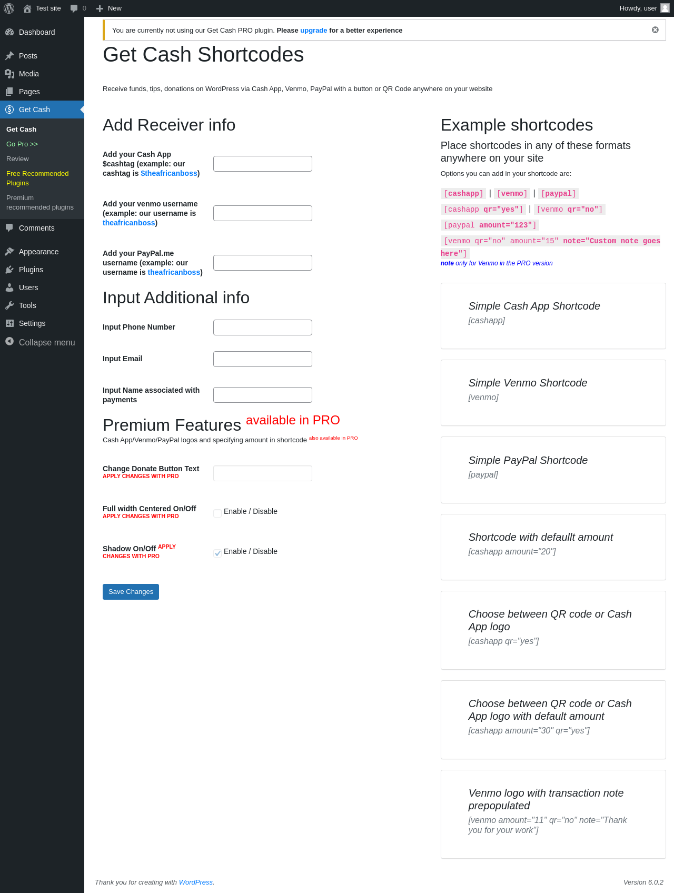The width and height of the screenshot is (674, 893).
Task: Dismiss the PRO upgrade notice
Action: [655, 30]
